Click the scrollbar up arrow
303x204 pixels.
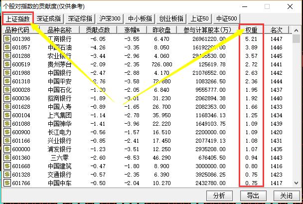click(296, 30)
